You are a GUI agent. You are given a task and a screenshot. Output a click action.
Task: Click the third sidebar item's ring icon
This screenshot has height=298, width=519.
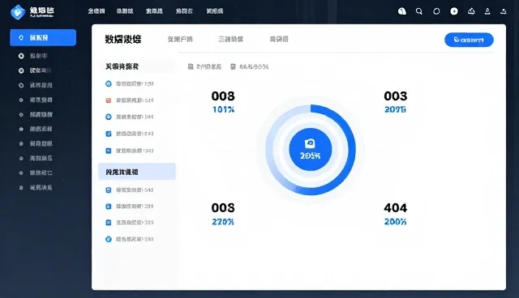[x=21, y=70]
